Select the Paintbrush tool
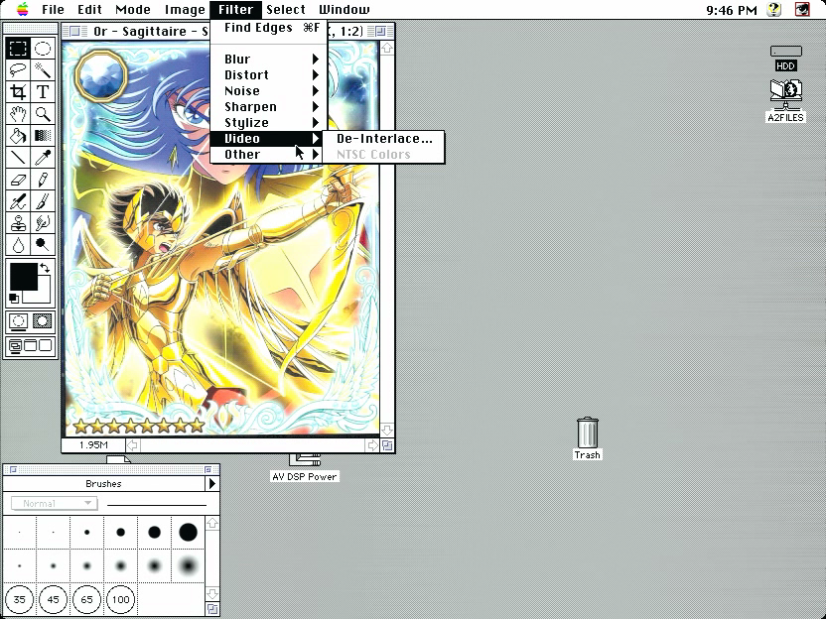This screenshot has height=619, width=826. coord(43,201)
